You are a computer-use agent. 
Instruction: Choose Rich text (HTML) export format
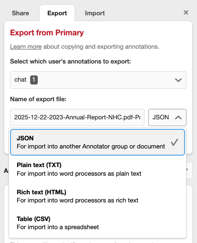(x=98, y=196)
